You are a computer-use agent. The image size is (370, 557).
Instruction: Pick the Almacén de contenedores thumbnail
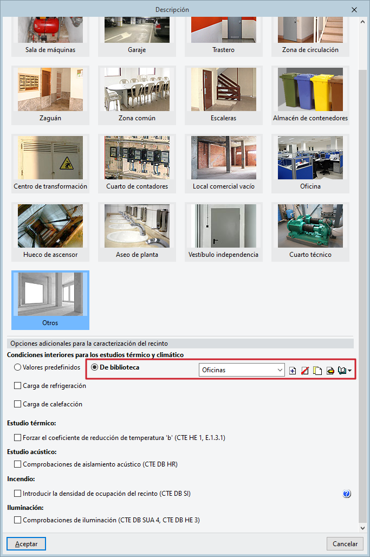pos(310,95)
